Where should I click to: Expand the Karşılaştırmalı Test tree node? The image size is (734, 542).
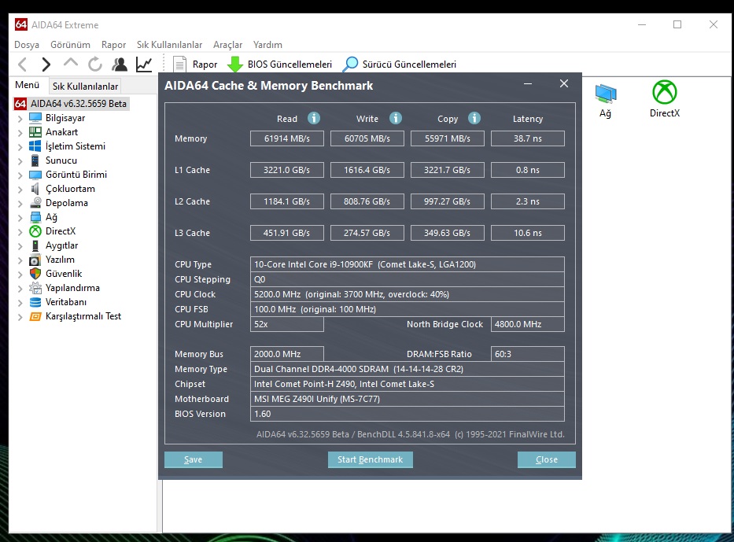tap(20, 317)
